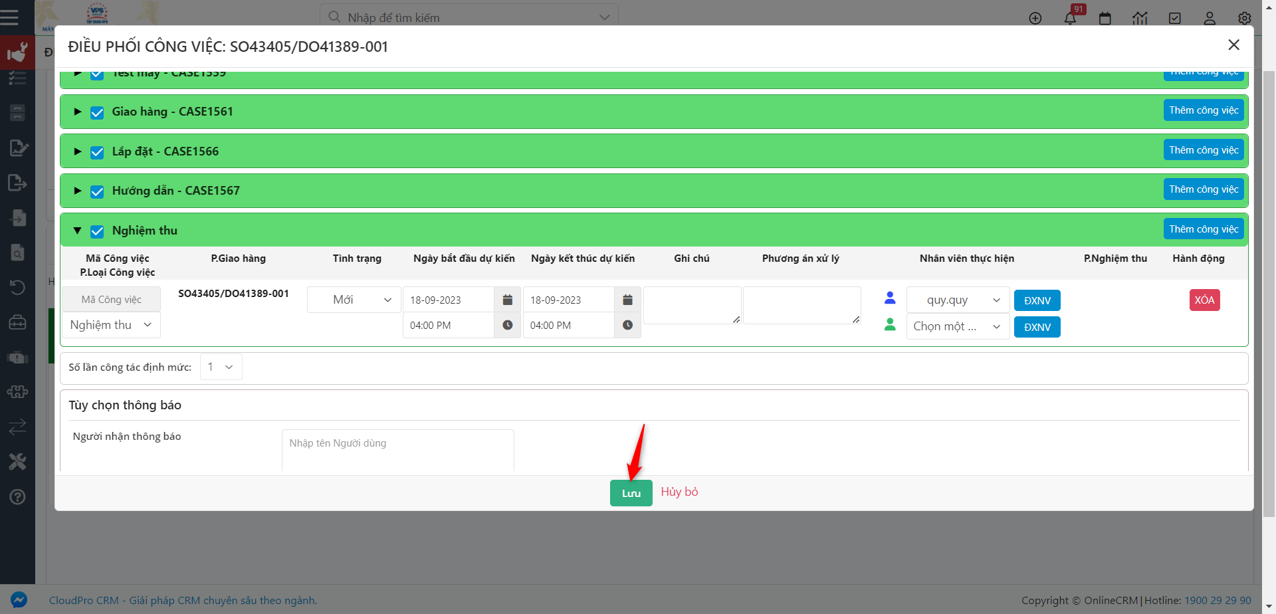
Task: Click the hotline 1900 29 29 90 link
Action: click(x=1218, y=600)
